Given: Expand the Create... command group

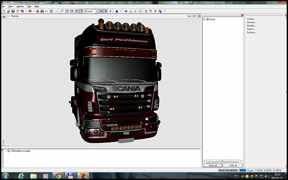Looking at the screenshot, I should pyautogui.click(x=251, y=19).
